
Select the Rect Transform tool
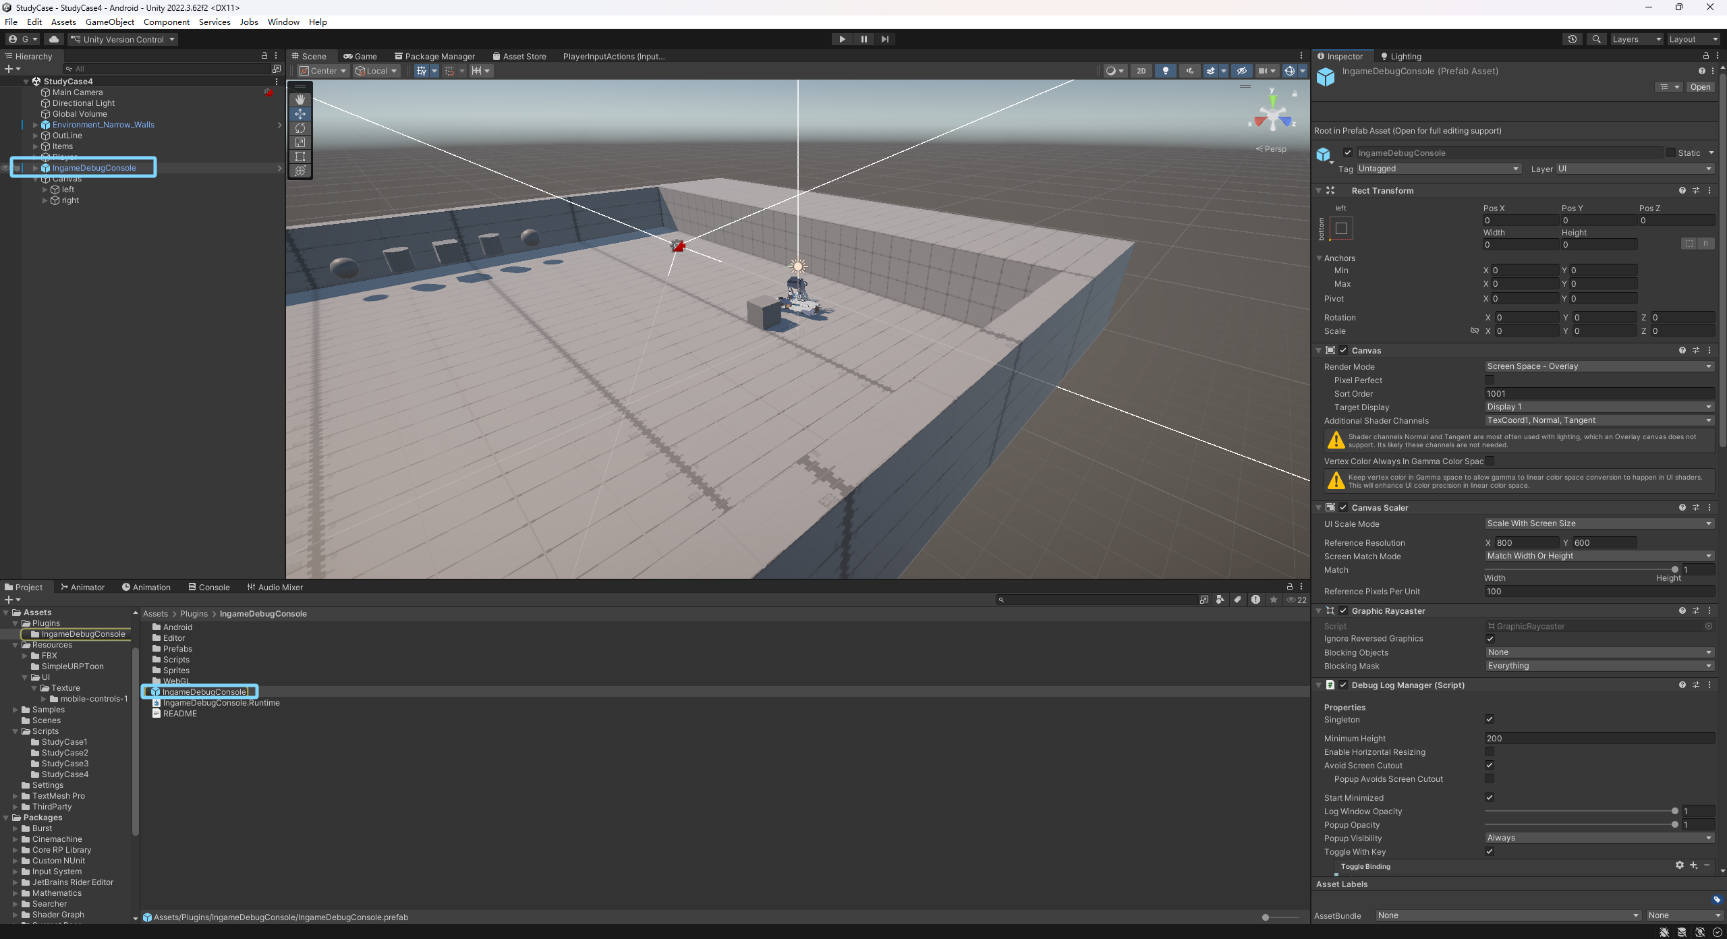click(x=300, y=156)
